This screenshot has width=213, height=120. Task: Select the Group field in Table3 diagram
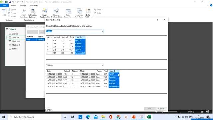click(x=15, y=34)
